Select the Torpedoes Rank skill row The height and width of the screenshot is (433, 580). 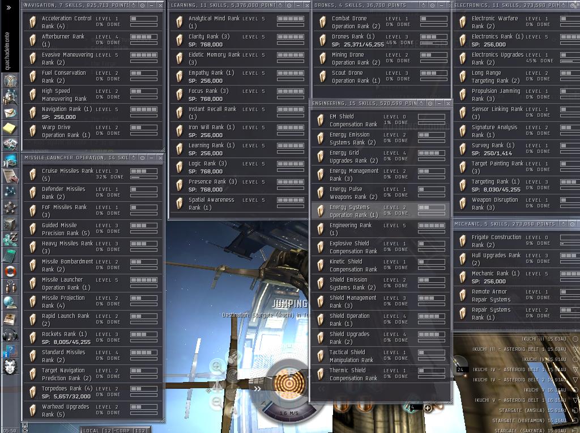pos(93,392)
